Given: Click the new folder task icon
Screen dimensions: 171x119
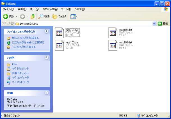Looking at the screenshot, I should (x=8, y=38).
